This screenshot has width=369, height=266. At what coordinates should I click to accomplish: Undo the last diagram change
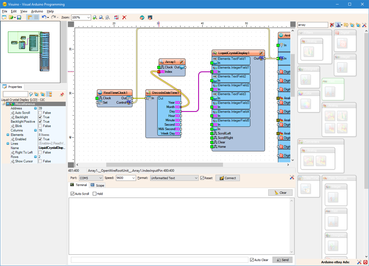click(x=44, y=17)
